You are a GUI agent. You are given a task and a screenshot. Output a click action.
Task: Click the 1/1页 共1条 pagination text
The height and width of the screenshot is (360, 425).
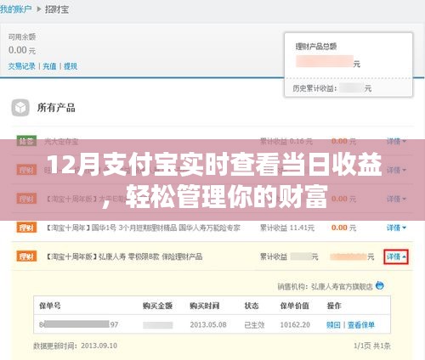click(x=372, y=346)
